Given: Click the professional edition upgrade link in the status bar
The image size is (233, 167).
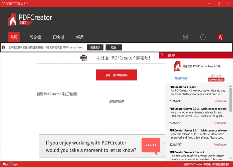Looking at the screenshot, I should click(206, 164).
